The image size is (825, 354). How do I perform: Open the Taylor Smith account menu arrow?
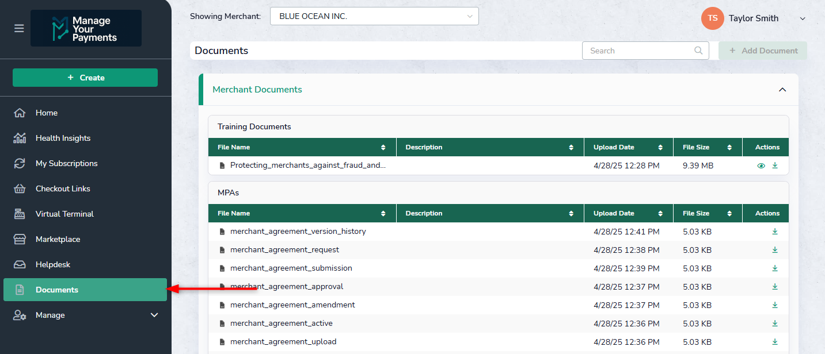tap(803, 19)
